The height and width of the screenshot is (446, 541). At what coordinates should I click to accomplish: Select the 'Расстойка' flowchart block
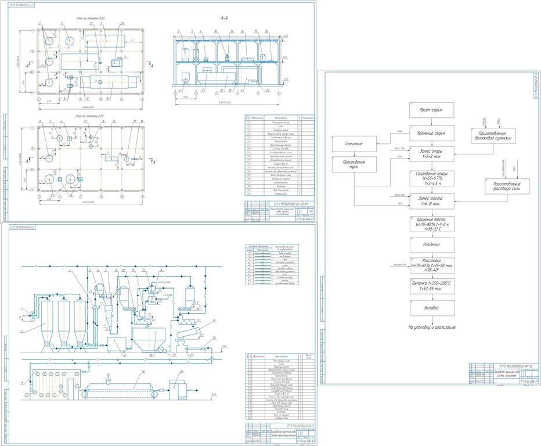432,265
